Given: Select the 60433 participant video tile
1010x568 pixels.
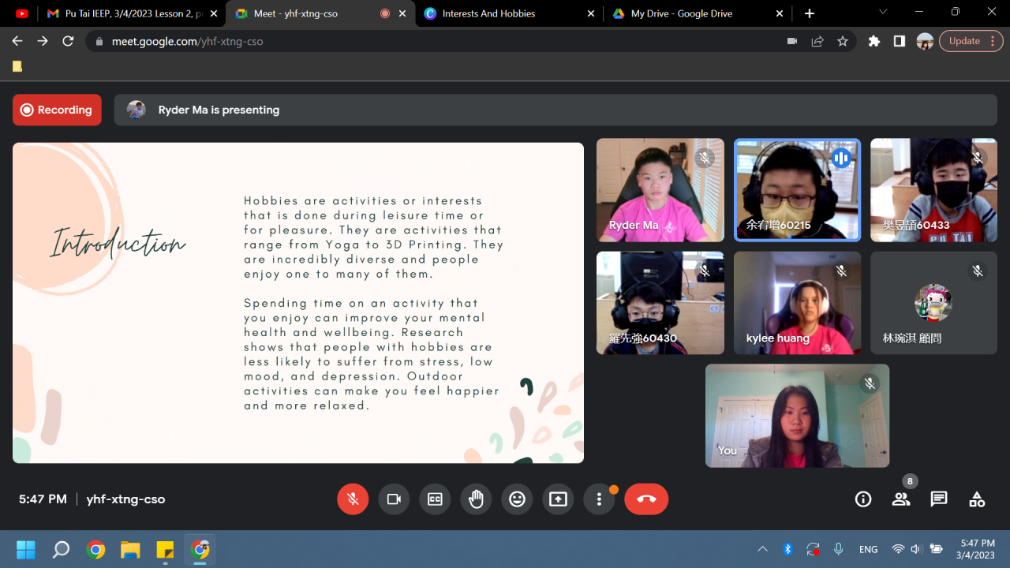Looking at the screenshot, I should tap(933, 190).
